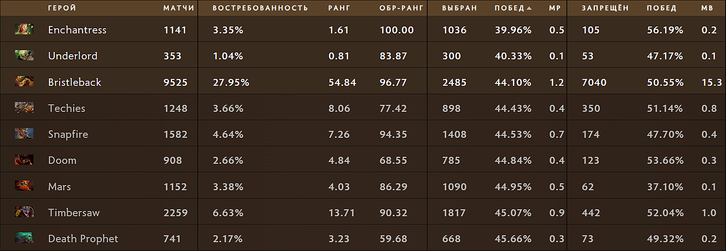This screenshot has width=726, height=251.
Task: Toggle sort arrow on picked ПОБЕД column
Action: pyautogui.click(x=529, y=8)
